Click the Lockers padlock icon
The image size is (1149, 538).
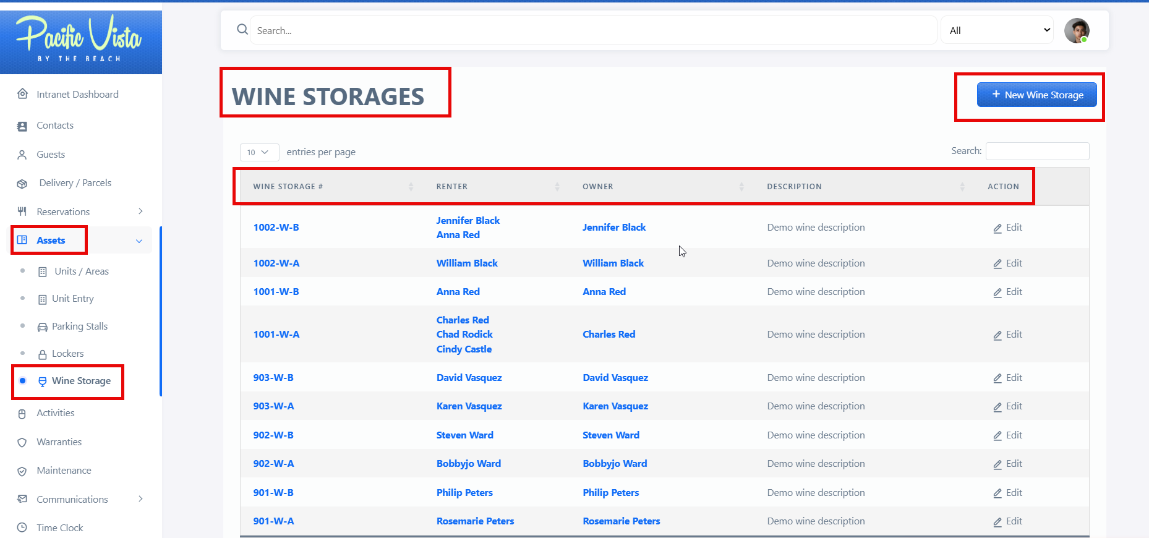43,354
